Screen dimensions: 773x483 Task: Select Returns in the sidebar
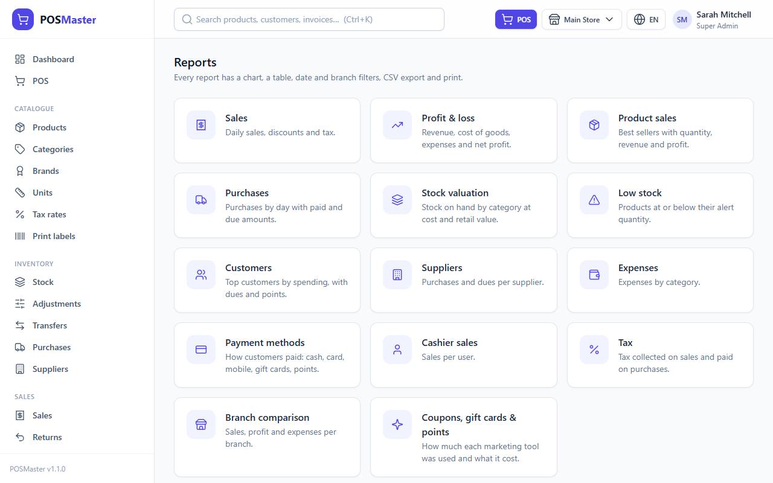[77, 437]
